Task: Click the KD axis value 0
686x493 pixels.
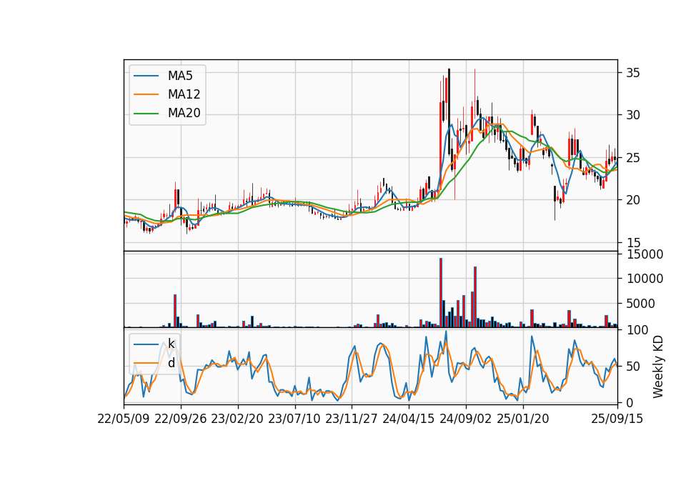Action: click(x=630, y=403)
